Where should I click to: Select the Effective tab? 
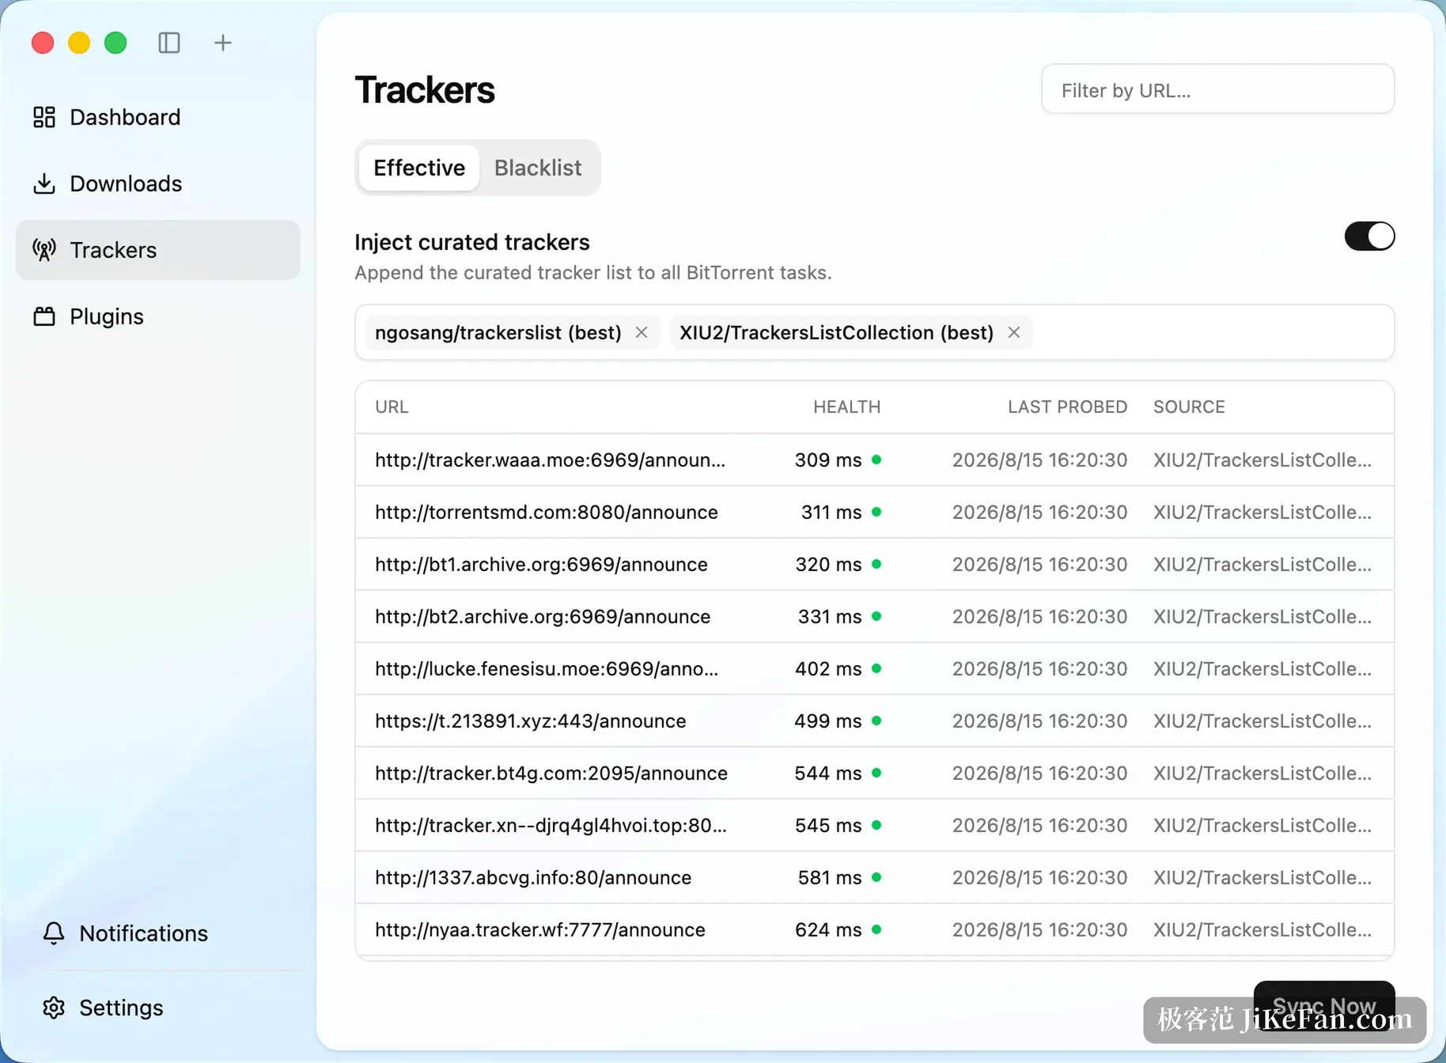(419, 168)
